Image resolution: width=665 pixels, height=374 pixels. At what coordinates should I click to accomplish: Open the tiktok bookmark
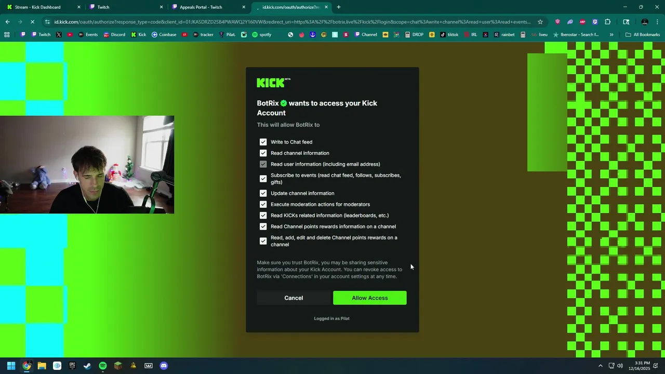pos(449,35)
